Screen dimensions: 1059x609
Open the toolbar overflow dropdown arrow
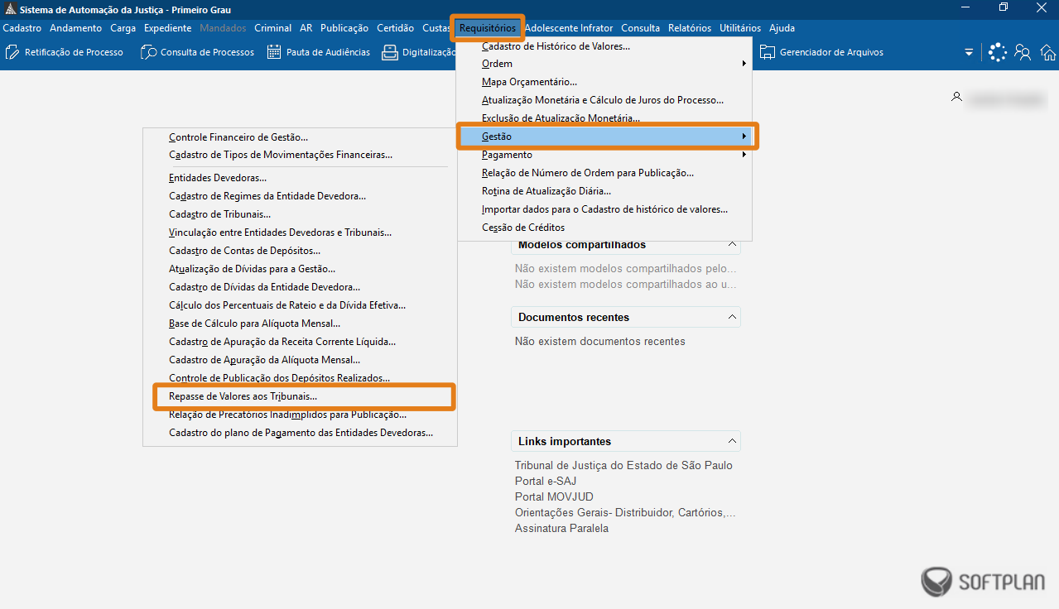click(x=969, y=52)
